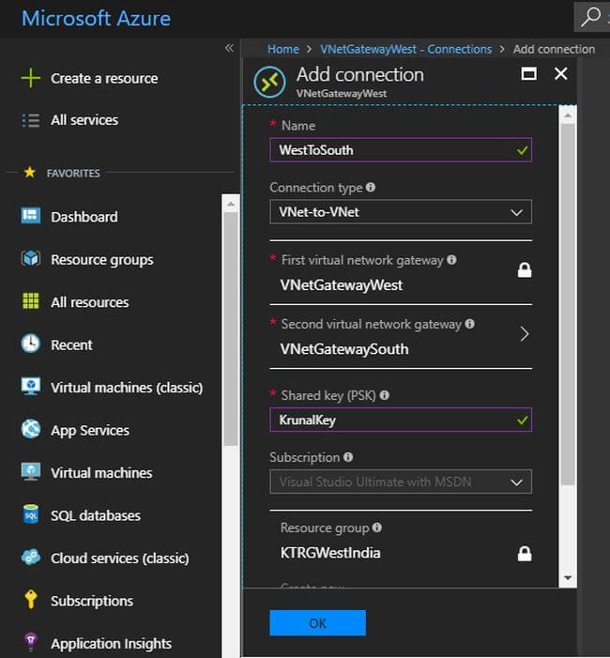
Task: Click info icon next to Subscription
Action: tap(348, 457)
